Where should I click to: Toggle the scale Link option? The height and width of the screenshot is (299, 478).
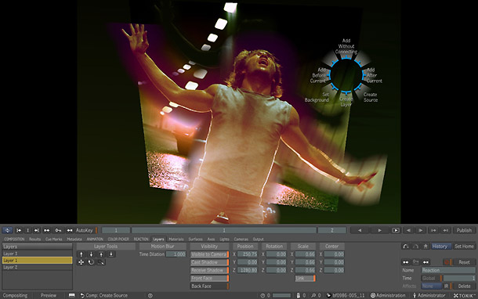(x=305, y=278)
